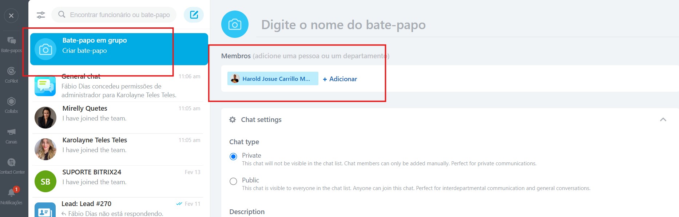This screenshot has height=217, width=679.
Task: Click the Chat settings header
Action: 261,120
